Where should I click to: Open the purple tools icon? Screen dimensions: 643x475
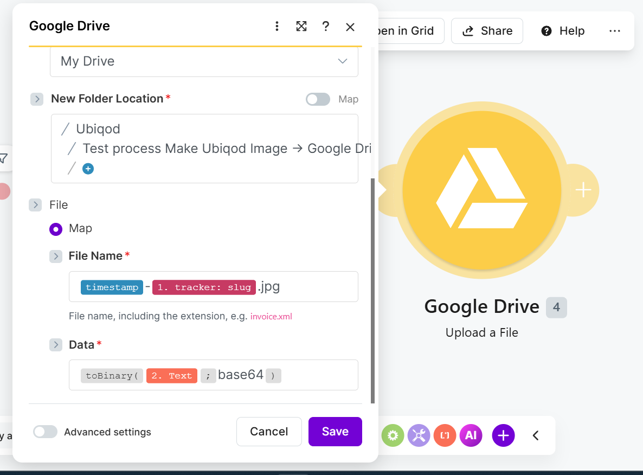[x=419, y=435]
